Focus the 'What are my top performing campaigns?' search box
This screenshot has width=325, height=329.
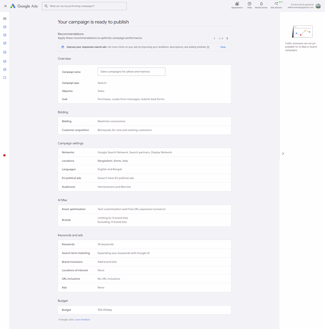pos(84,6)
